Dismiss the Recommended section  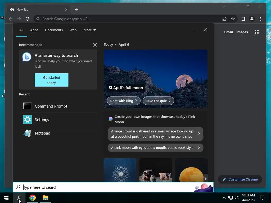95,45
